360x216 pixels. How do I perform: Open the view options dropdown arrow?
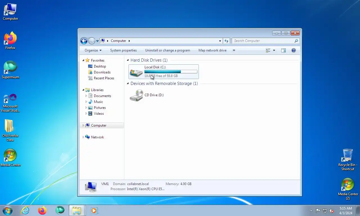(x=274, y=50)
